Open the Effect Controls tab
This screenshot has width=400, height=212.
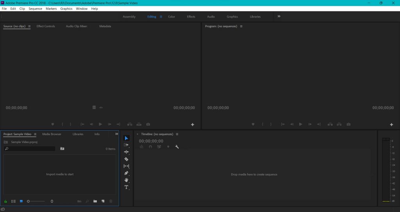tap(46, 26)
